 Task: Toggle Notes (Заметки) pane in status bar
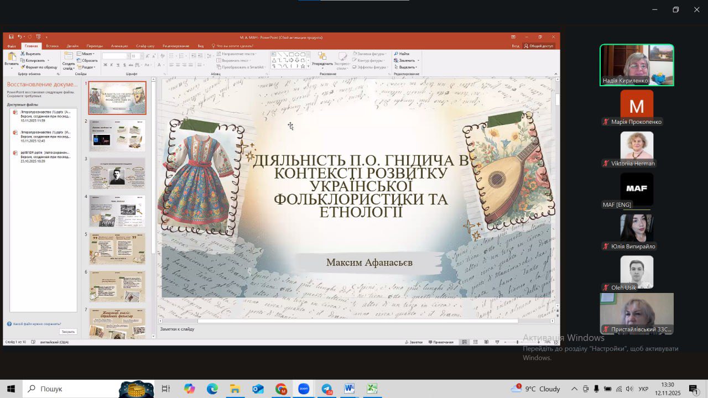point(414,342)
